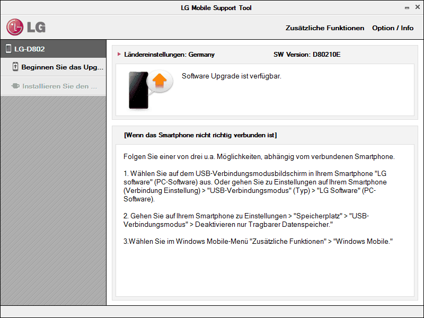Click the LG Mobile Support Tool title

[x=216, y=8]
